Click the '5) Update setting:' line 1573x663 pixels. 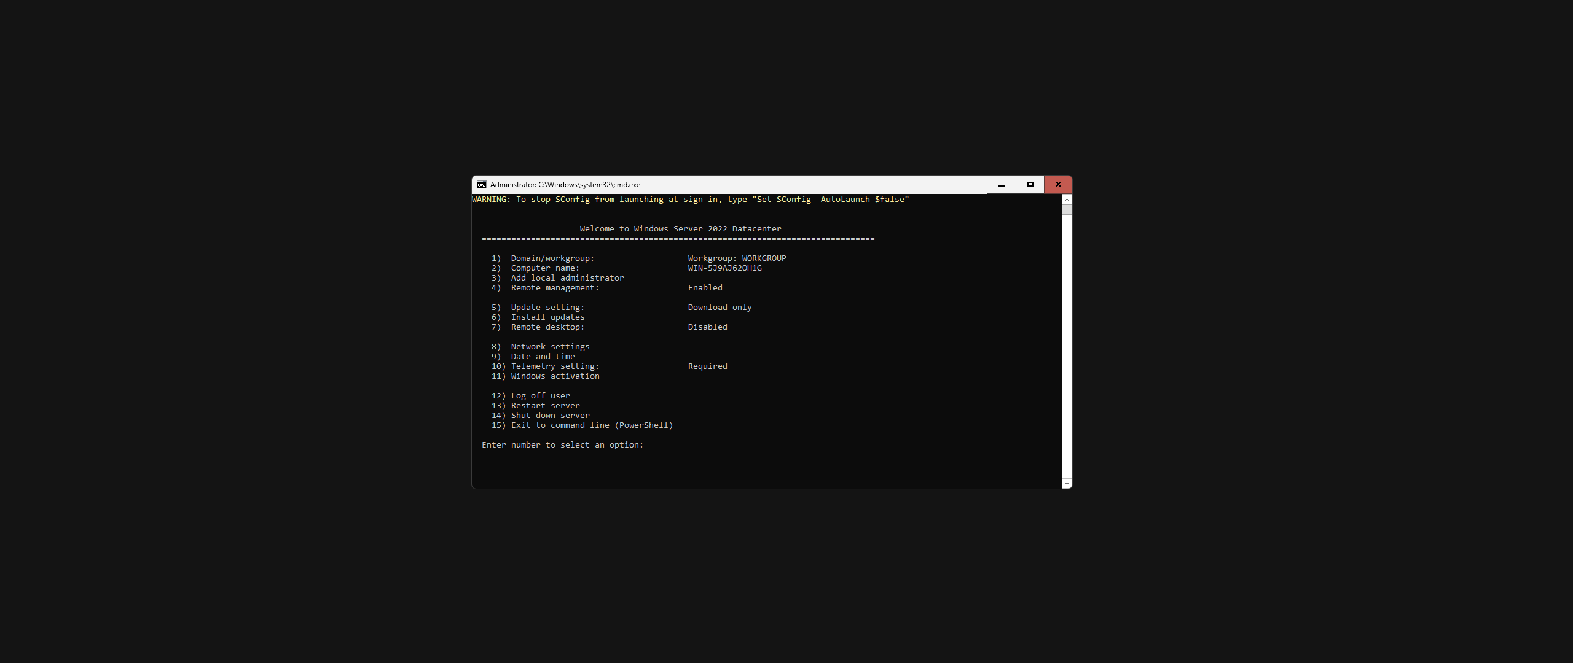tap(538, 308)
